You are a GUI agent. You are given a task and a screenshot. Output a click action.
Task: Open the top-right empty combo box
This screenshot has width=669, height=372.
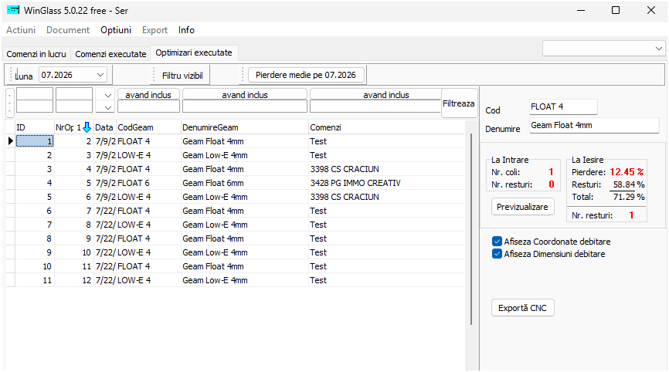(603, 49)
